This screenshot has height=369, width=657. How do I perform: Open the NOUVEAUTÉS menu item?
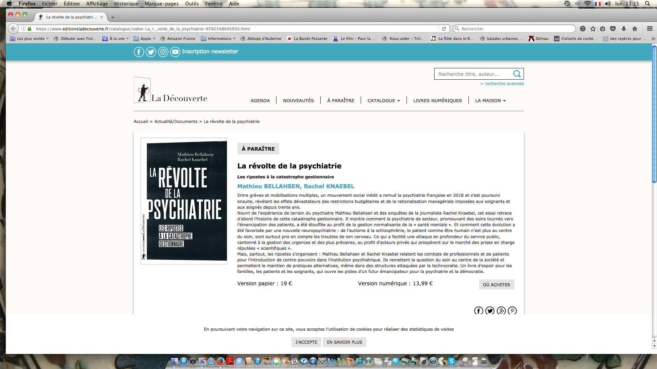[x=298, y=100]
